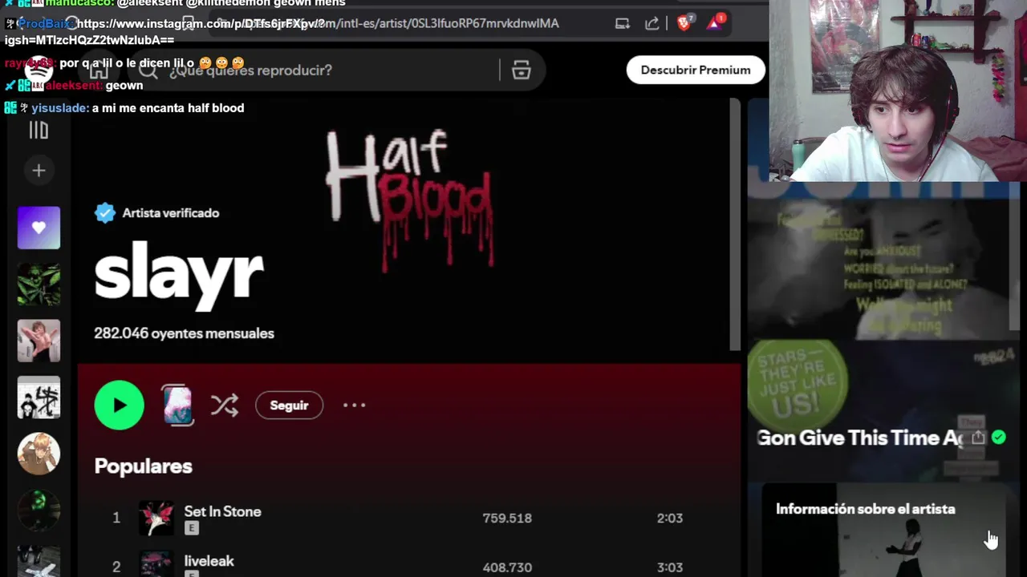Viewport: 1027px width, 577px height.
Task: Select the 'liveleak' track title
Action: click(x=209, y=561)
